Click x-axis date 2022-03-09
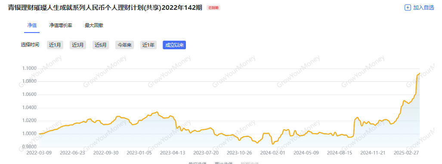Viewport: 442px width, 164px height. pyautogui.click(x=39, y=153)
